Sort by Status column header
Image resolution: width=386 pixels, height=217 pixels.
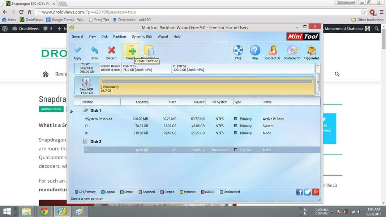pos(291,102)
